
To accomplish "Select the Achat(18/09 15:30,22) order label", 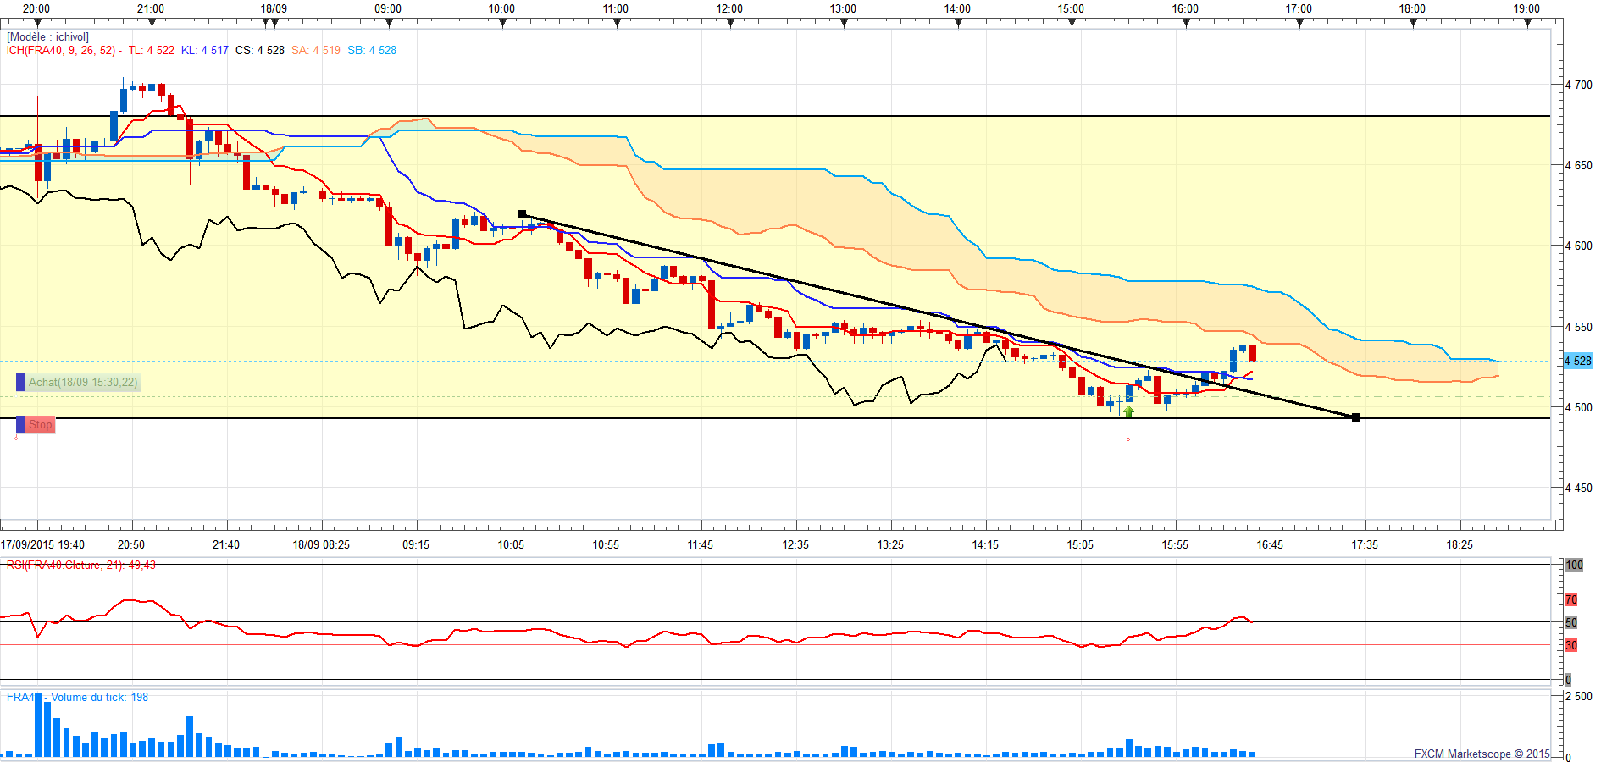I will click(82, 383).
